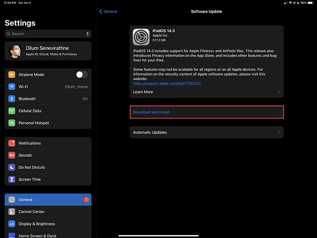Tap the Home Screen & Dock icon
317x238 pixels.
click(12, 235)
